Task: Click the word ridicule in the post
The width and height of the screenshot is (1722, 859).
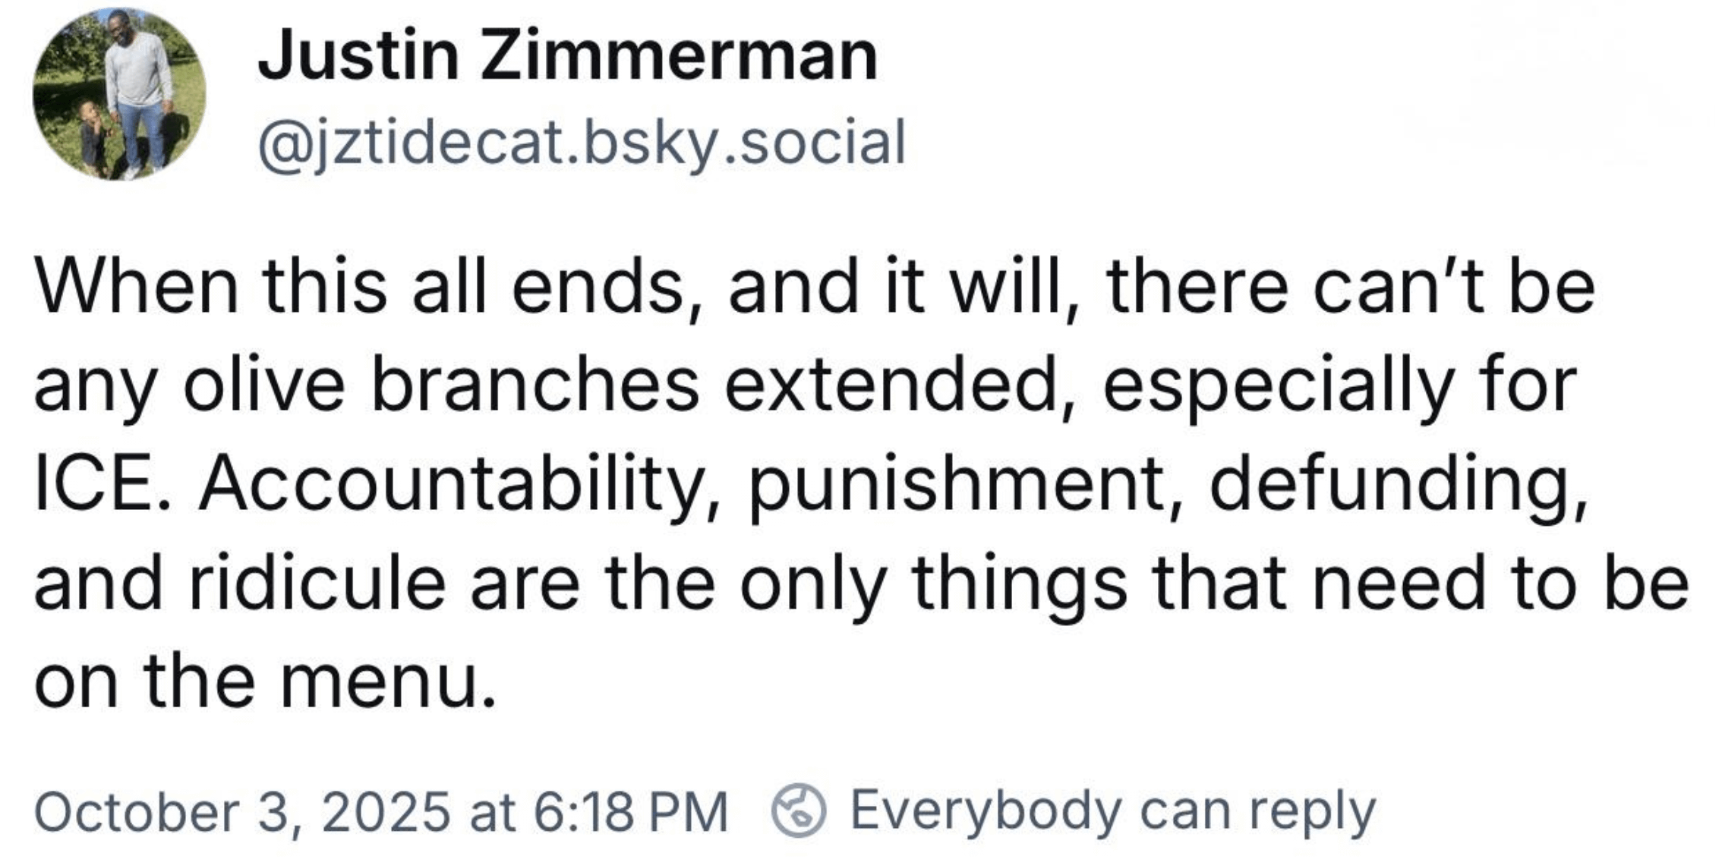Action: click(316, 583)
